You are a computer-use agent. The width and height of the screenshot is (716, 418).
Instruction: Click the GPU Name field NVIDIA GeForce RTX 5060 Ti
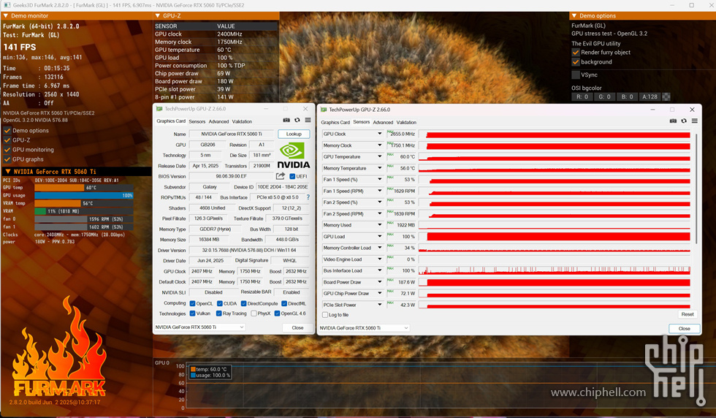tap(232, 134)
